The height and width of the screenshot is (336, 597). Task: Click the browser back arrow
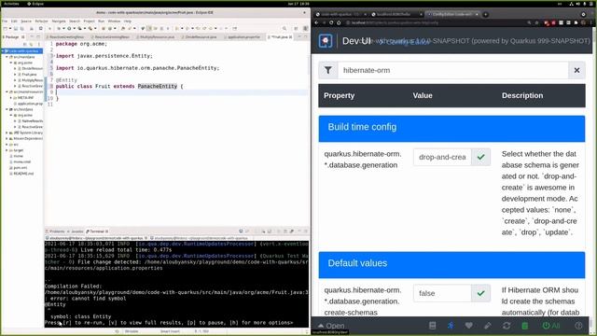tap(316, 22)
